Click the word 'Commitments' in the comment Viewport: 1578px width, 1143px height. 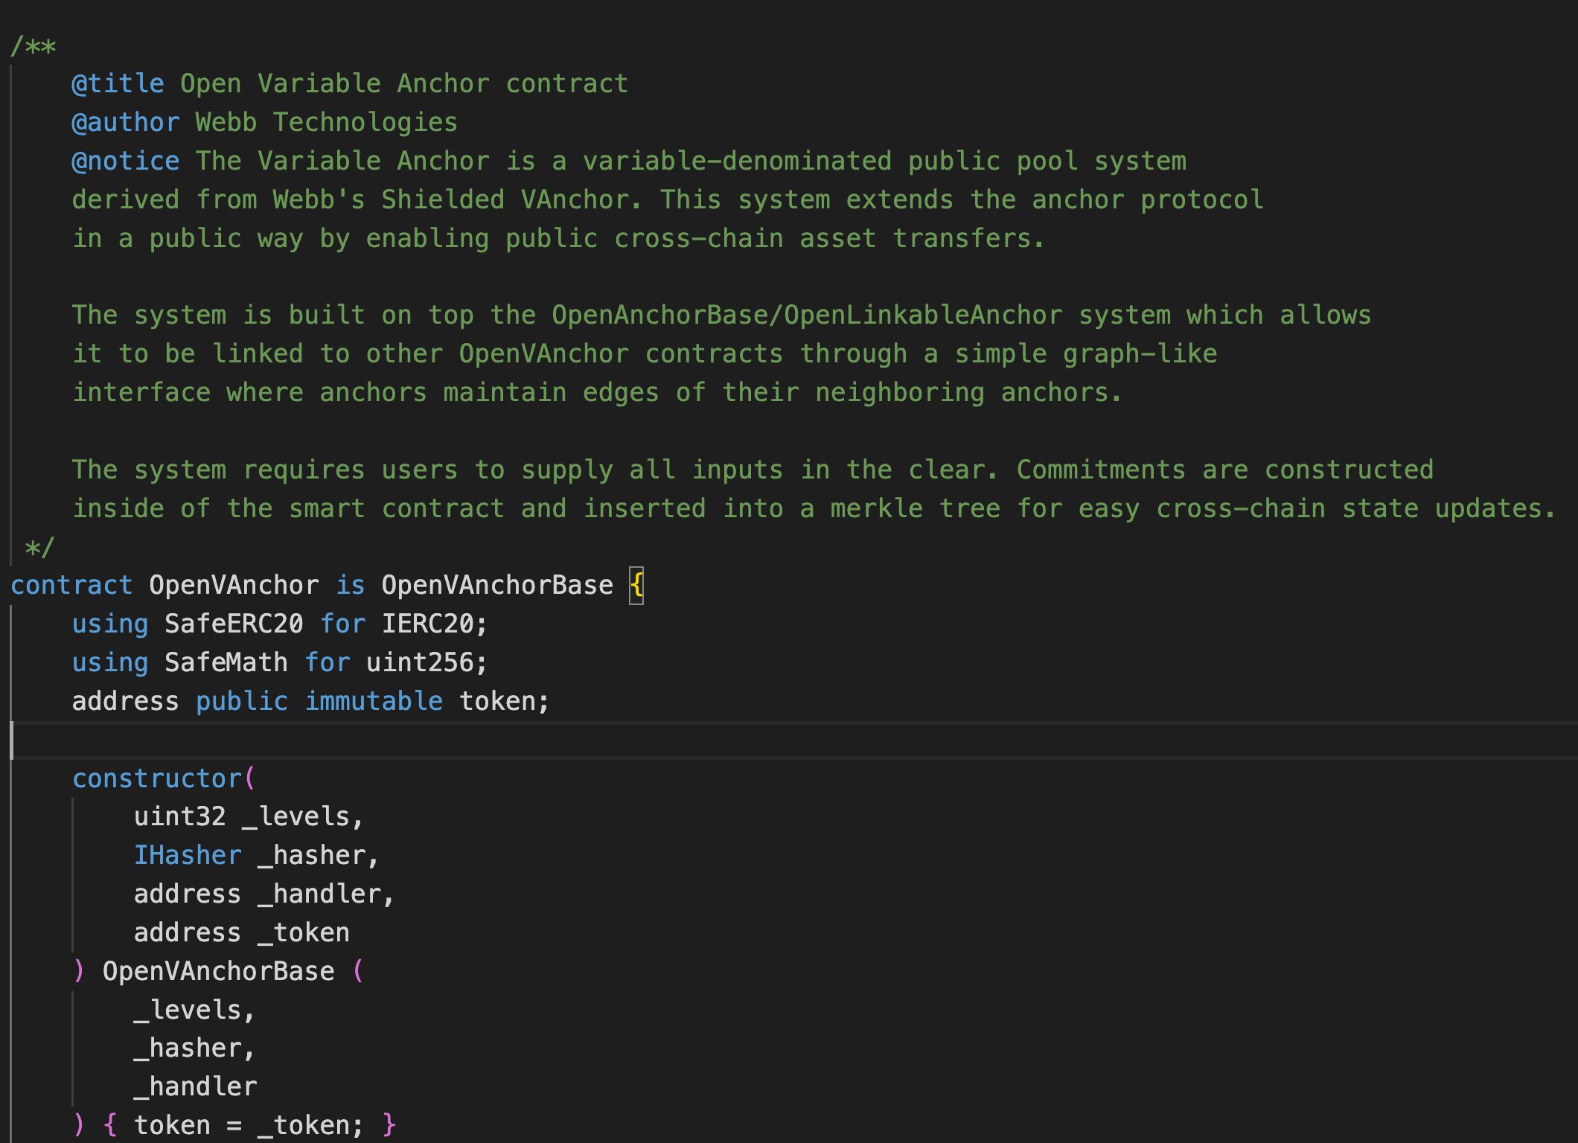click(x=1101, y=470)
